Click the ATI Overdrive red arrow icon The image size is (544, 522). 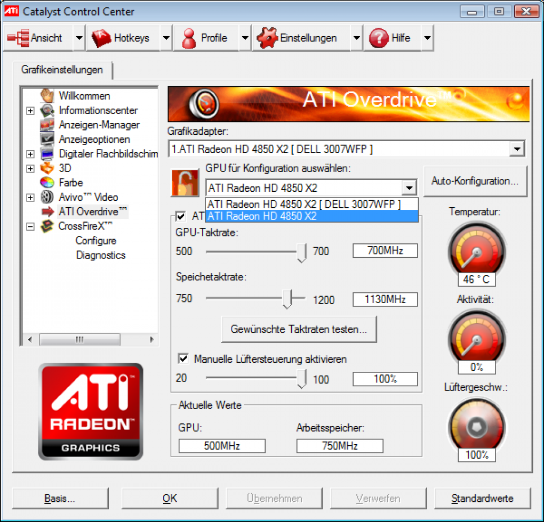[48, 211]
